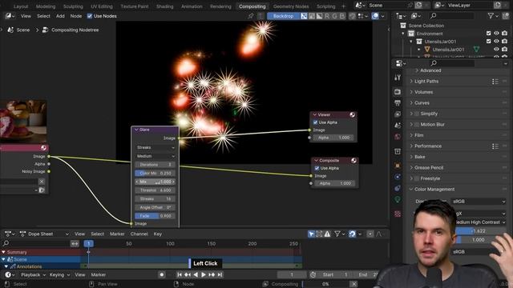Image resolution: width=513 pixels, height=288 pixels.
Task: Cancel the Compositing progress with X
Action: coord(353,284)
